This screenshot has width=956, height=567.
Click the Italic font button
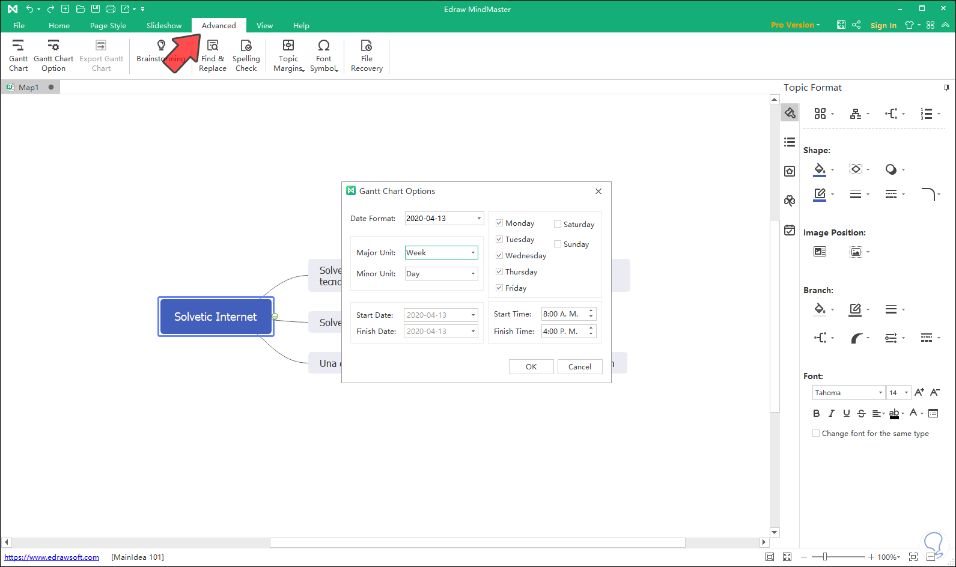point(831,413)
